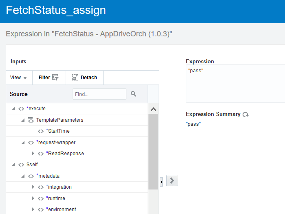285x214 pixels.
Task: Refresh the Expression Summary
Action: (x=246, y=114)
